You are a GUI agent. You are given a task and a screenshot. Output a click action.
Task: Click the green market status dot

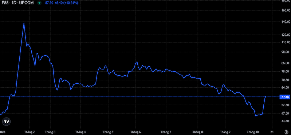[39, 3]
